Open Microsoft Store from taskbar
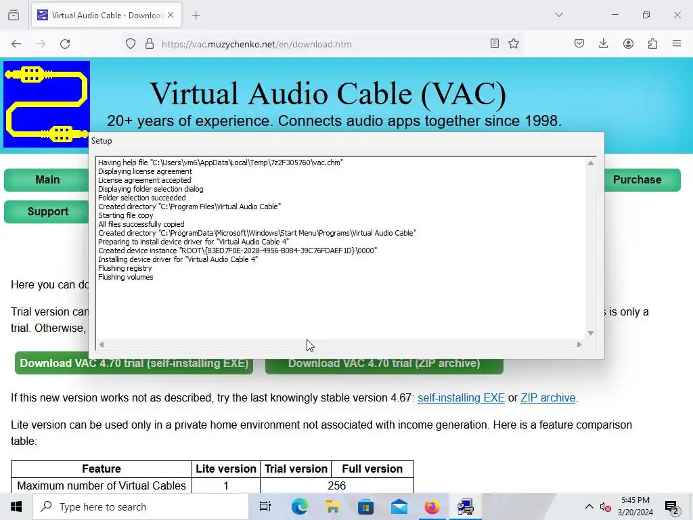 (365, 506)
